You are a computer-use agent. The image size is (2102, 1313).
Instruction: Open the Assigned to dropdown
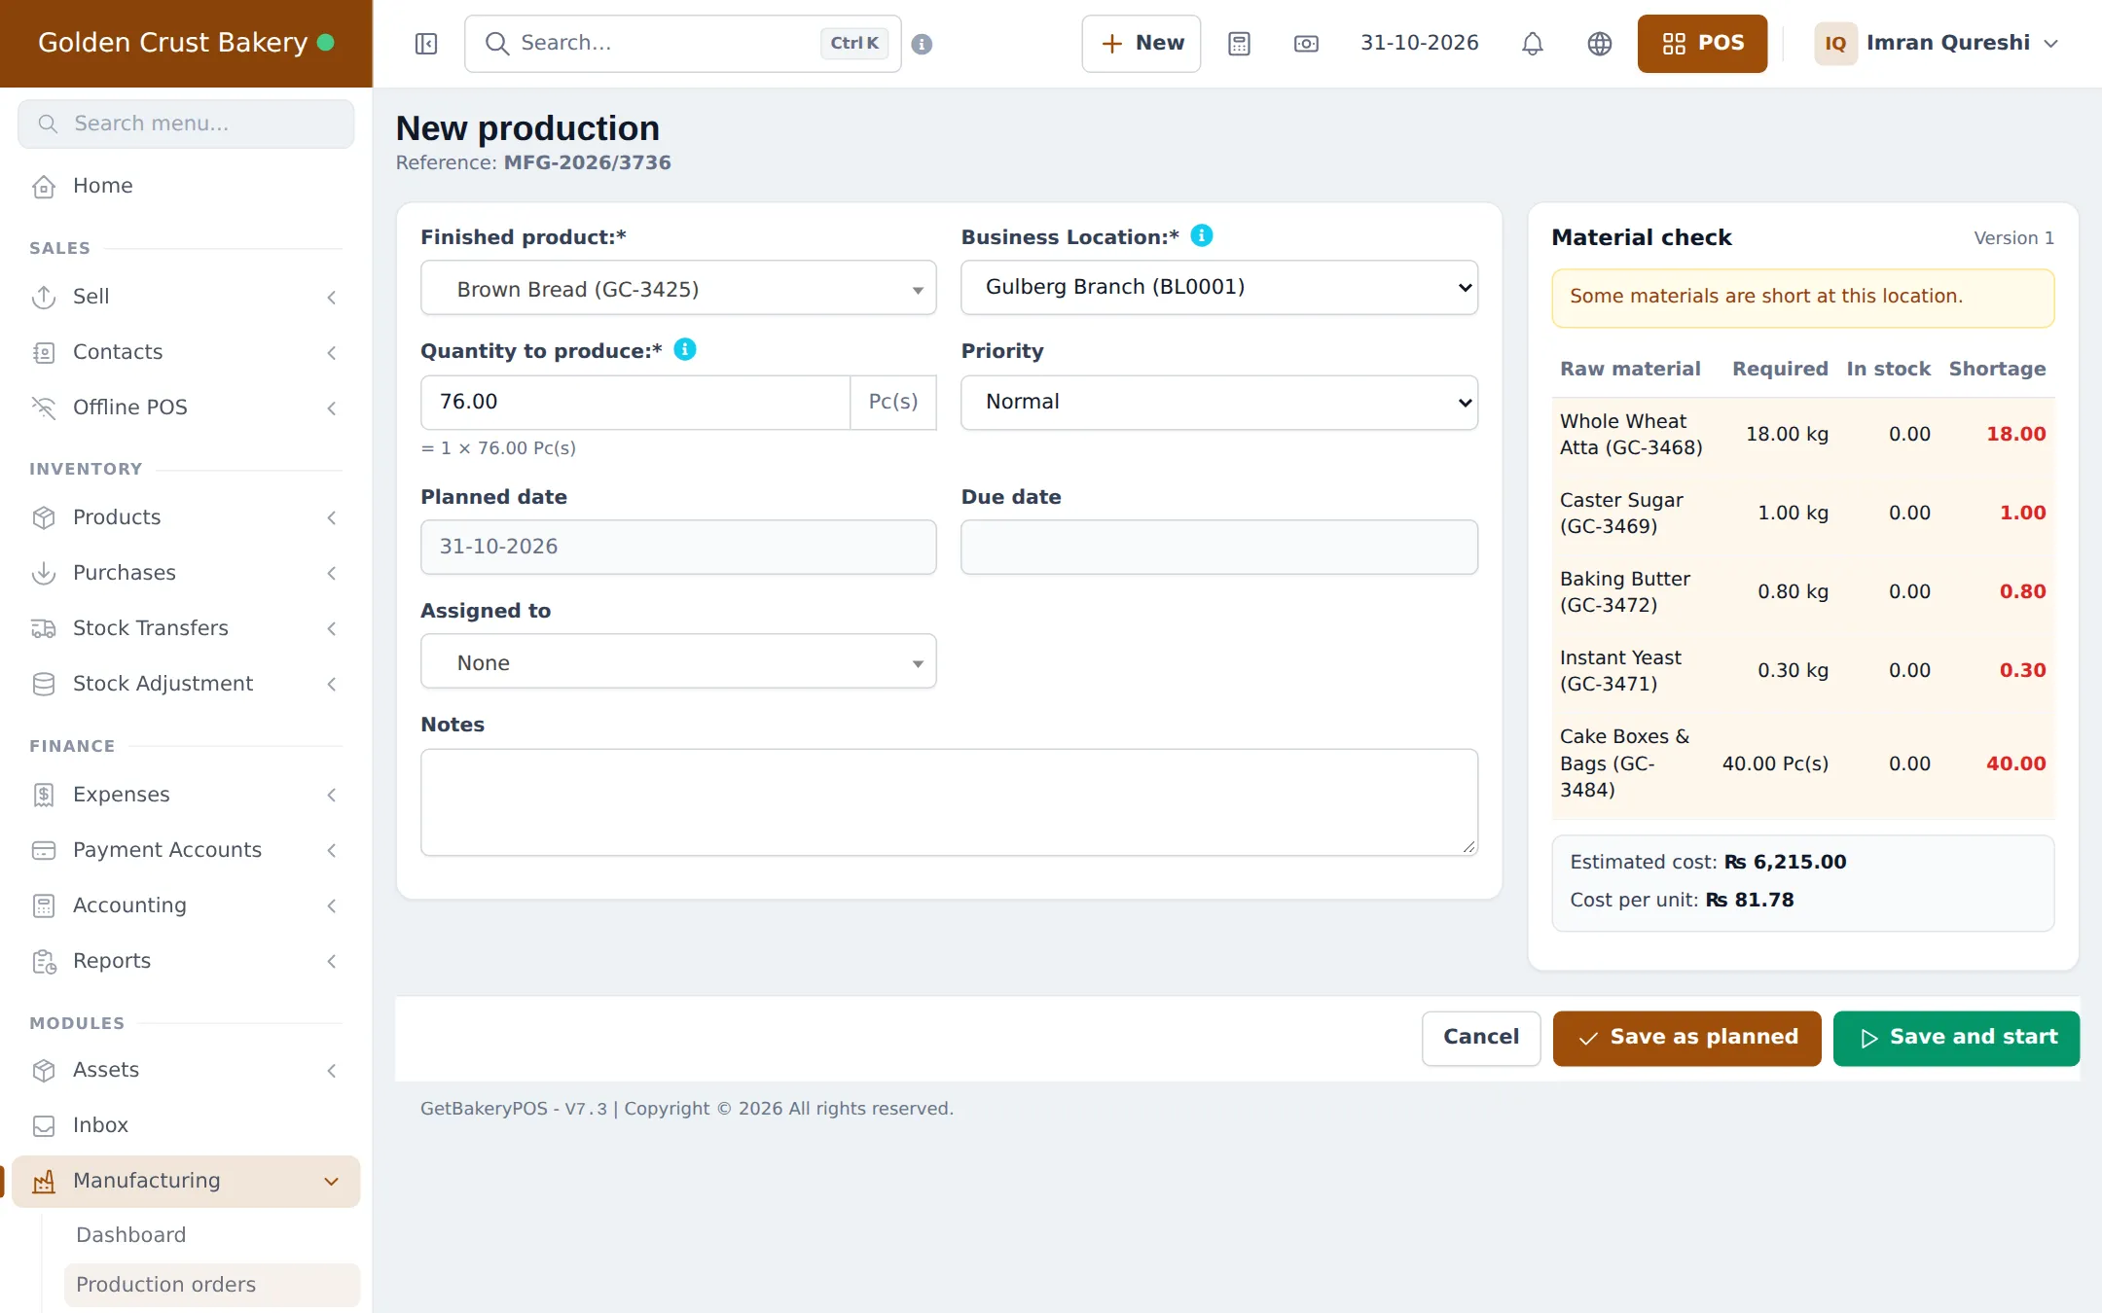678,661
